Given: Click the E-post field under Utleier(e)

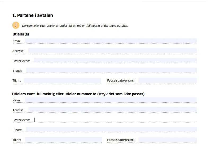Looking at the screenshot, I should click(x=111, y=70).
